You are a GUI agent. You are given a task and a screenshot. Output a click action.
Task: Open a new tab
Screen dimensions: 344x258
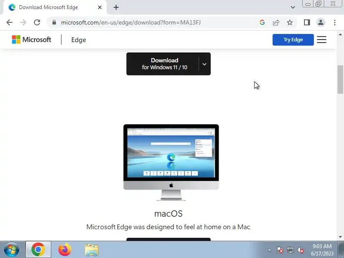tap(116, 7)
